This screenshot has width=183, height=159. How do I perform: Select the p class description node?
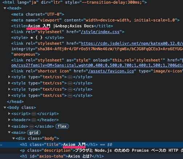101,150
